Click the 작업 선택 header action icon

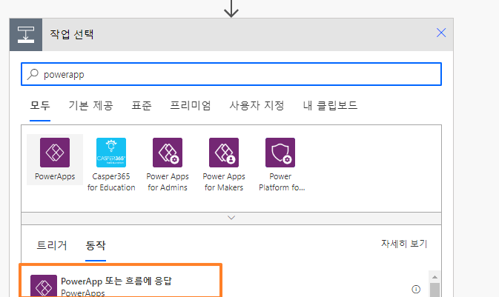coord(26,35)
